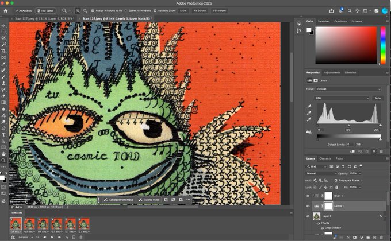Select the Crop tool
Screen dimensions: 391x241
(x=3, y=51)
